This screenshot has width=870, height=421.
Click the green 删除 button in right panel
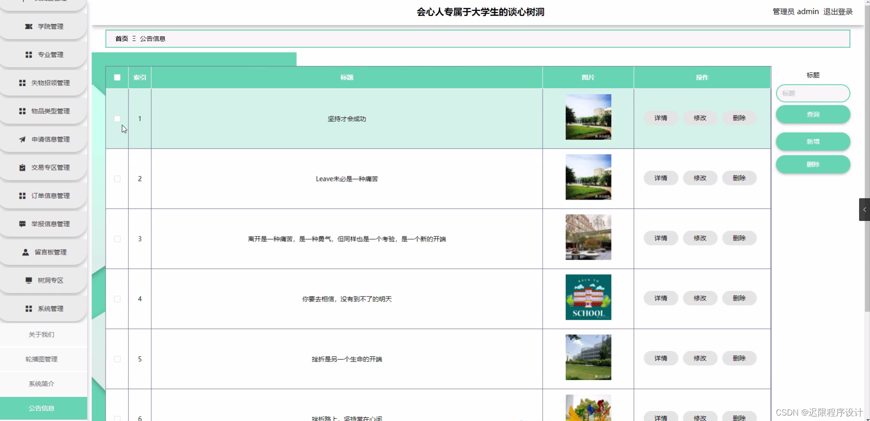point(813,164)
